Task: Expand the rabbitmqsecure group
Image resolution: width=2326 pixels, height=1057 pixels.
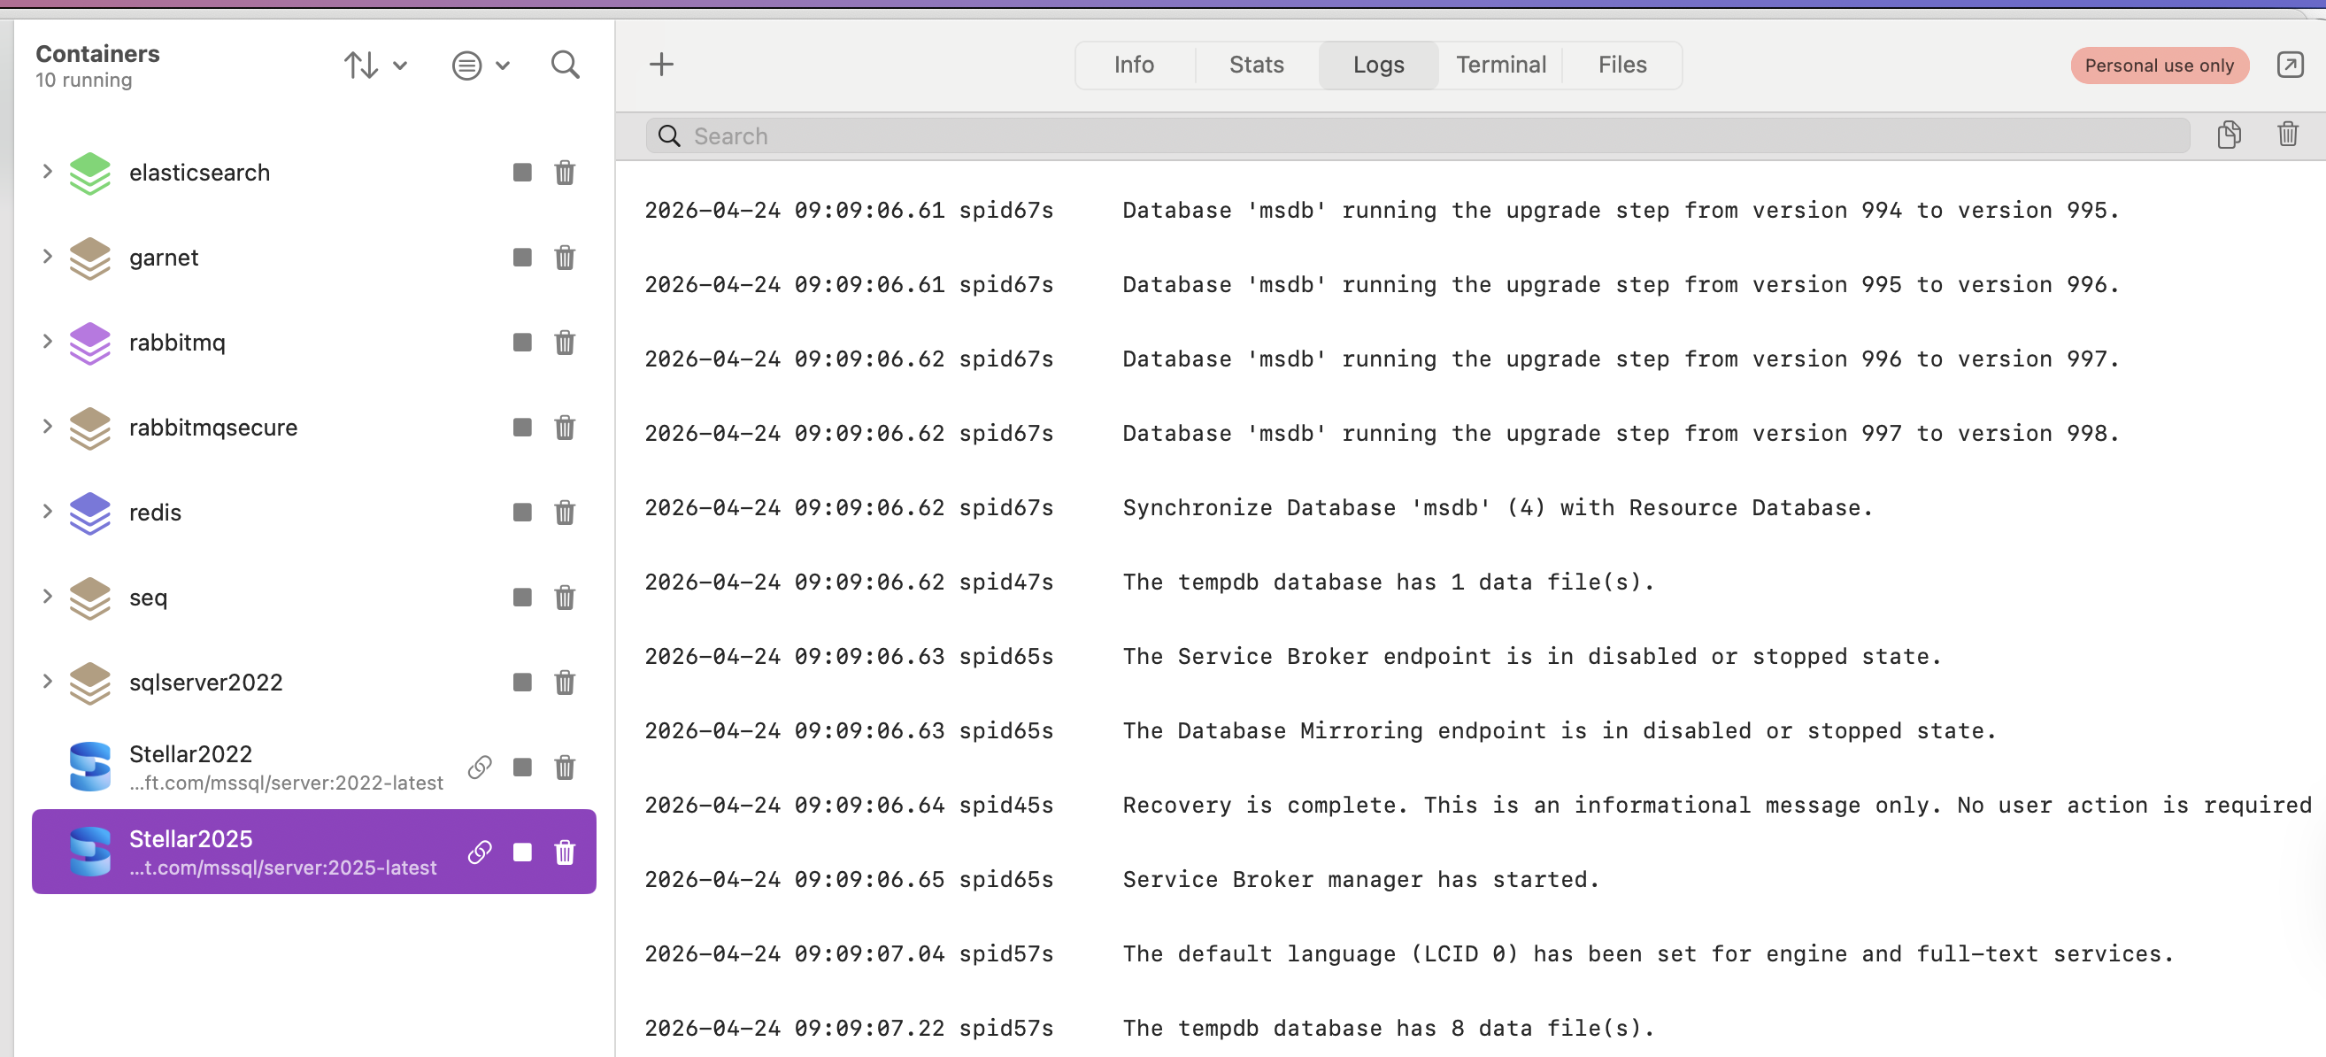Action: coord(47,427)
